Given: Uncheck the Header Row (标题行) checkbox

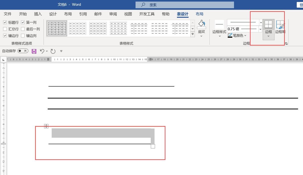Looking at the screenshot, I should click(x=5, y=22).
